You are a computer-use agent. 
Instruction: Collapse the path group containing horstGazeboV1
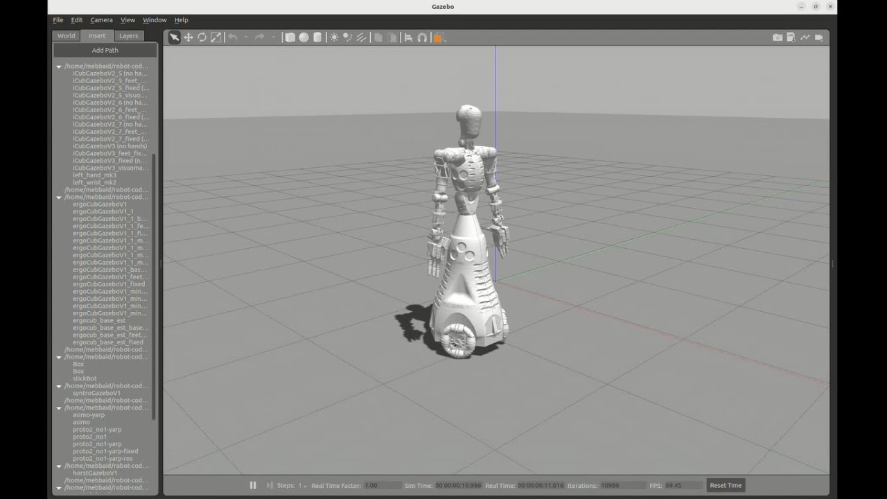pyautogui.click(x=59, y=466)
